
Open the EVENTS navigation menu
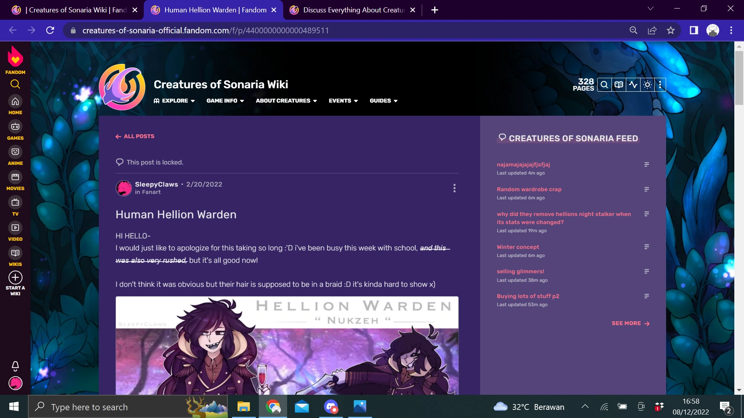[343, 101]
